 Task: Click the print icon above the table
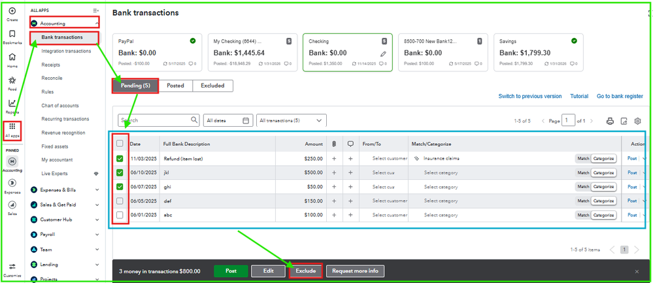tap(610, 121)
